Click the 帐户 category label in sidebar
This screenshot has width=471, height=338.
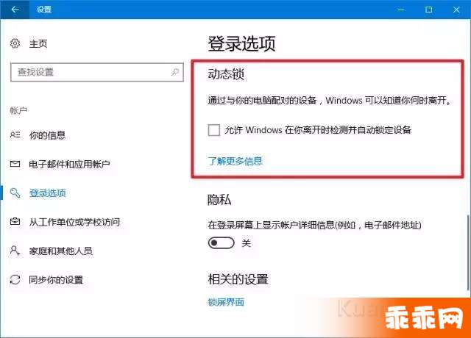point(18,110)
